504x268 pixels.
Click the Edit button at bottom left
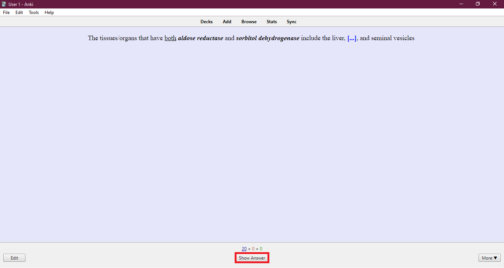14,258
